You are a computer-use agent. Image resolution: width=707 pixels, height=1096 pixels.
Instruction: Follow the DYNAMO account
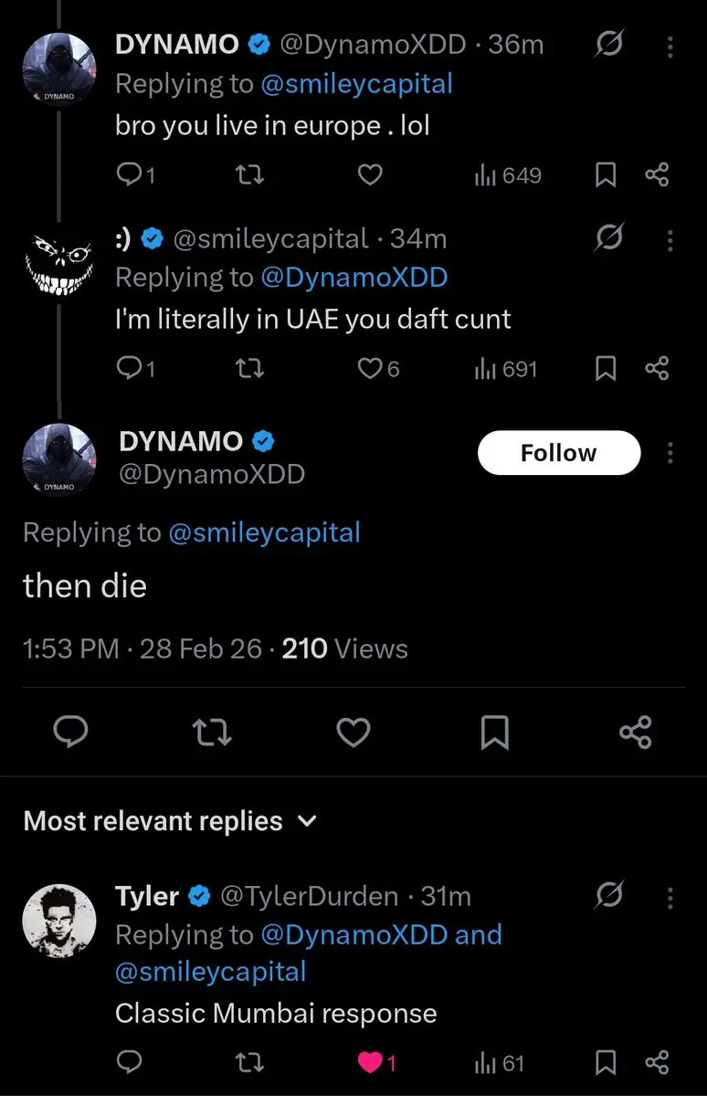point(559,453)
